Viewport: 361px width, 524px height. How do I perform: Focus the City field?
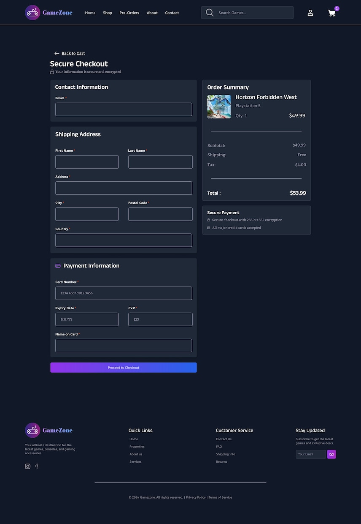[87, 214]
